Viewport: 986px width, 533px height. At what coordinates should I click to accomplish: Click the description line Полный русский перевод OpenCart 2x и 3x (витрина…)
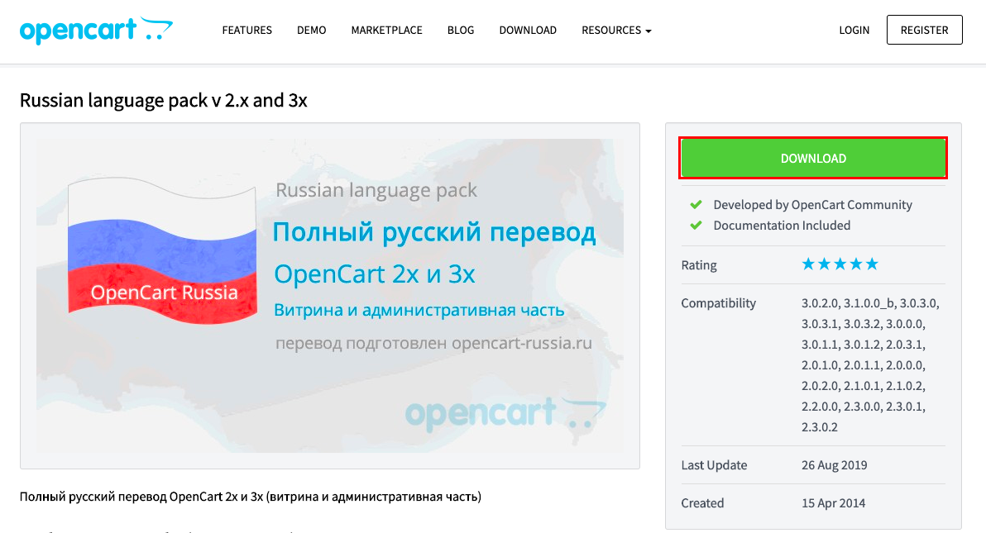point(251,497)
